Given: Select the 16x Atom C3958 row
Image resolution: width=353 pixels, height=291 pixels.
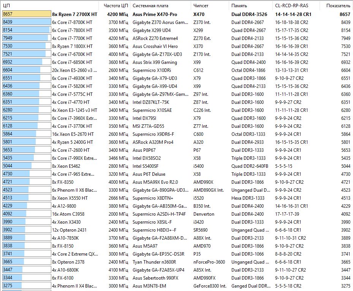Looking at the screenshot, I should [176, 214].
